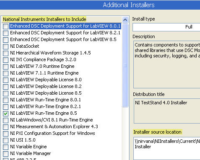
Task: Click the installer list scroll-up arrow
Action: [125, 20]
